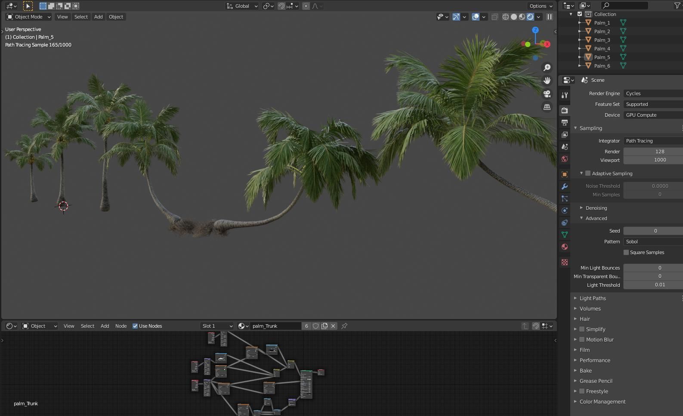Open the Texture properties tab

(565, 262)
